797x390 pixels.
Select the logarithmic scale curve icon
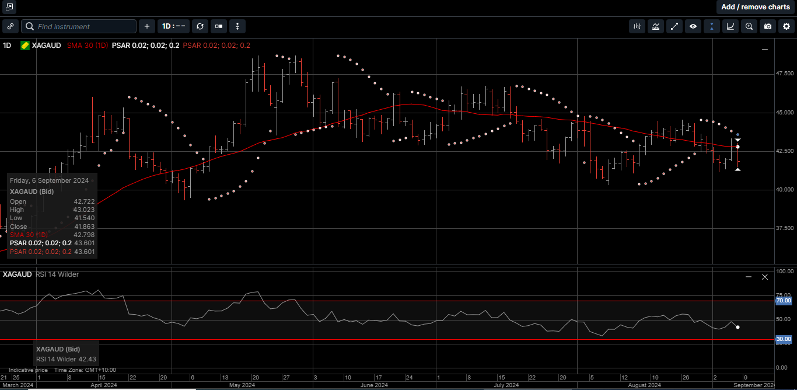(730, 26)
